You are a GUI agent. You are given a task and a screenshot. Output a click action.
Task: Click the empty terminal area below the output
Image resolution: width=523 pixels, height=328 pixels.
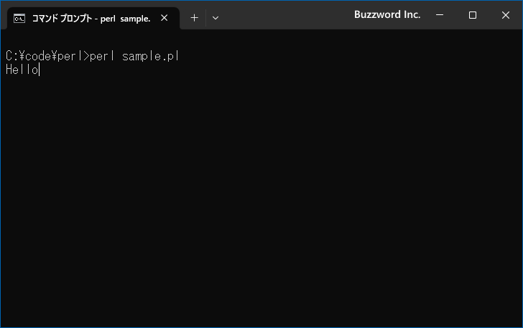point(260,200)
